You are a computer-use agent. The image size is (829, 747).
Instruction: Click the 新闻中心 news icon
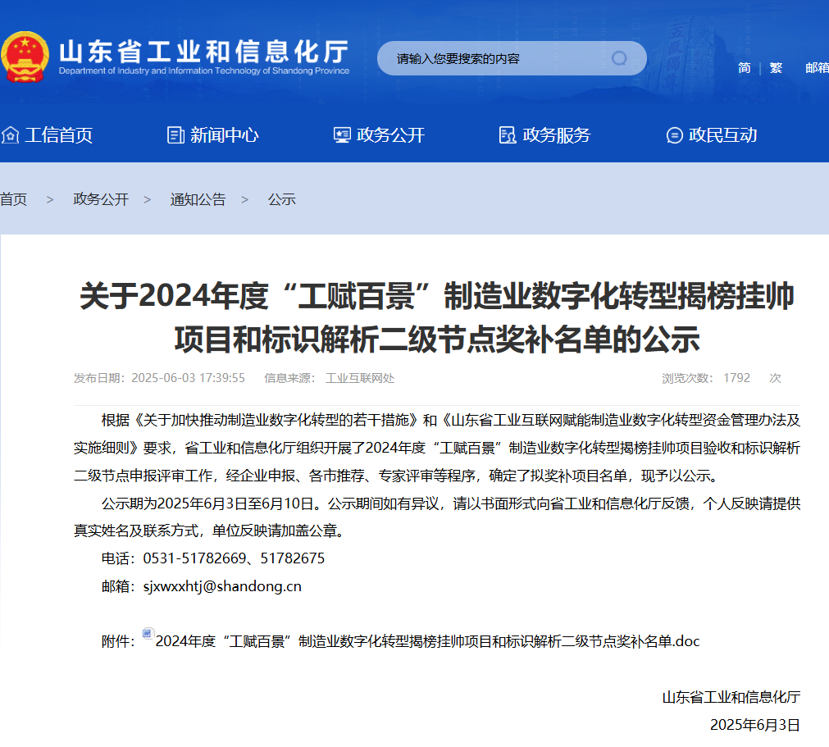tap(175, 135)
